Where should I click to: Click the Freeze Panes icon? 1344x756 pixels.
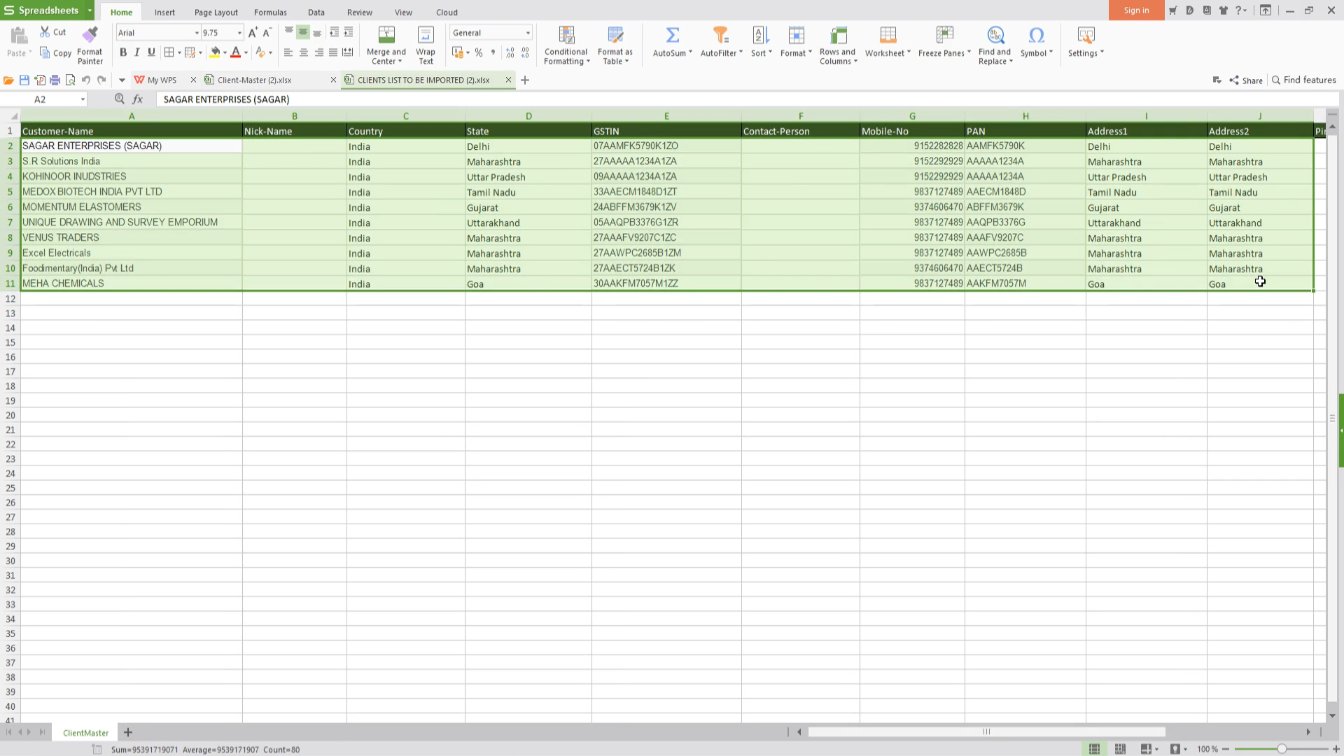944,35
